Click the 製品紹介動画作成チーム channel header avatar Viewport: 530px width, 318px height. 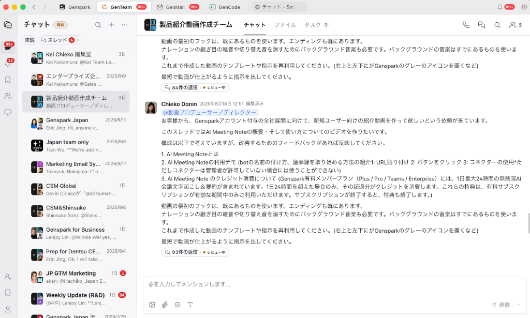pyautogui.click(x=150, y=25)
